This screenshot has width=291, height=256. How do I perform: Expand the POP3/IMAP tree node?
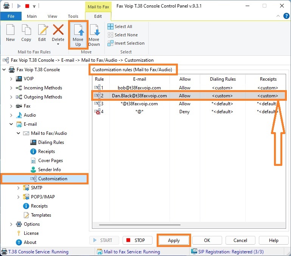[x=19, y=197]
